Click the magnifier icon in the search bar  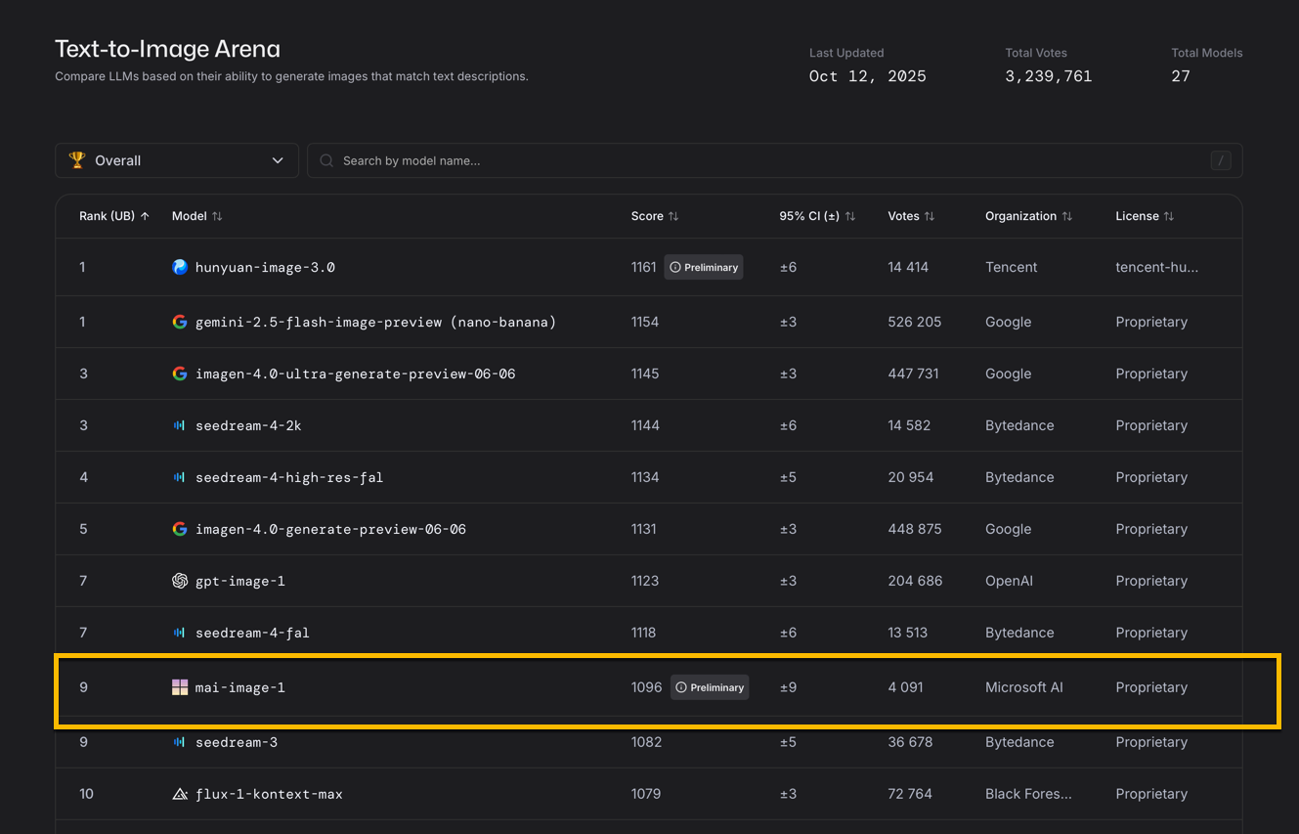click(x=327, y=160)
